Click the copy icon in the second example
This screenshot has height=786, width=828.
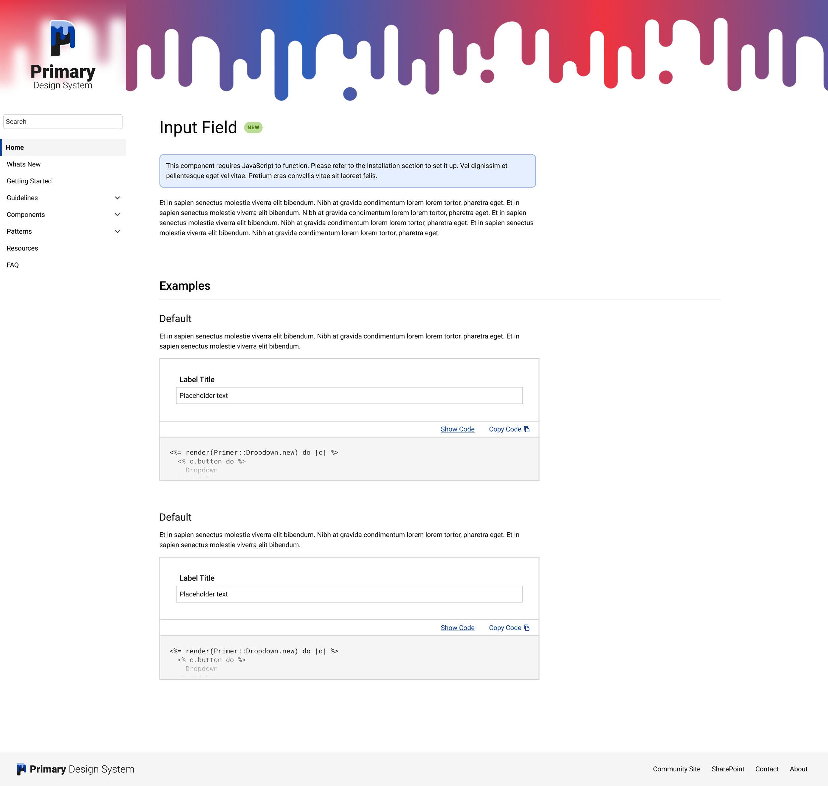click(x=527, y=628)
